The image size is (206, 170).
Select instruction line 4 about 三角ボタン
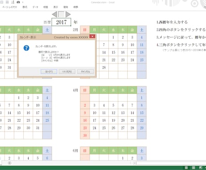181,45
